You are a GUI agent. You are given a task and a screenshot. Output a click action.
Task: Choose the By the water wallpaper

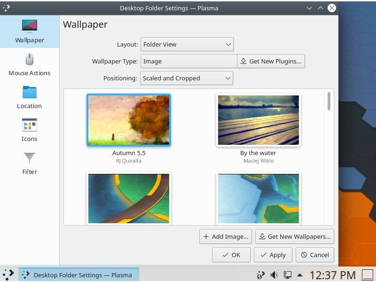(x=258, y=120)
